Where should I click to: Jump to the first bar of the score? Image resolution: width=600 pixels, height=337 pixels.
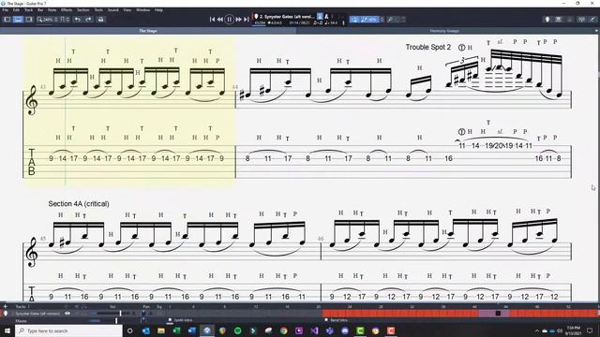tap(213, 19)
